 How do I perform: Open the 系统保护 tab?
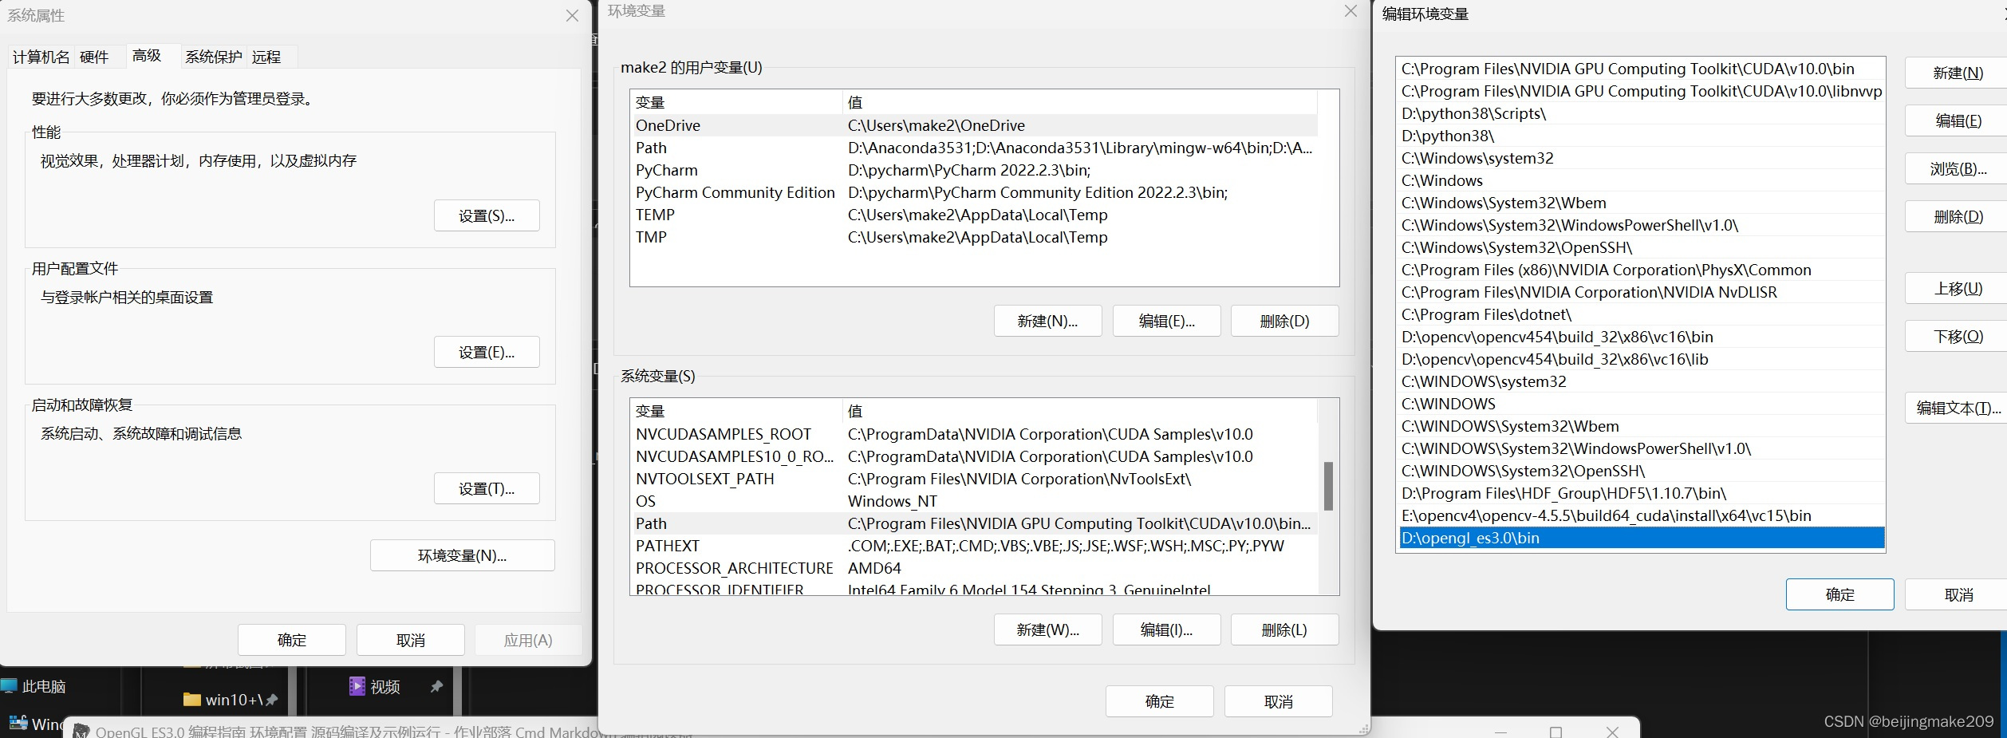coord(213,57)
